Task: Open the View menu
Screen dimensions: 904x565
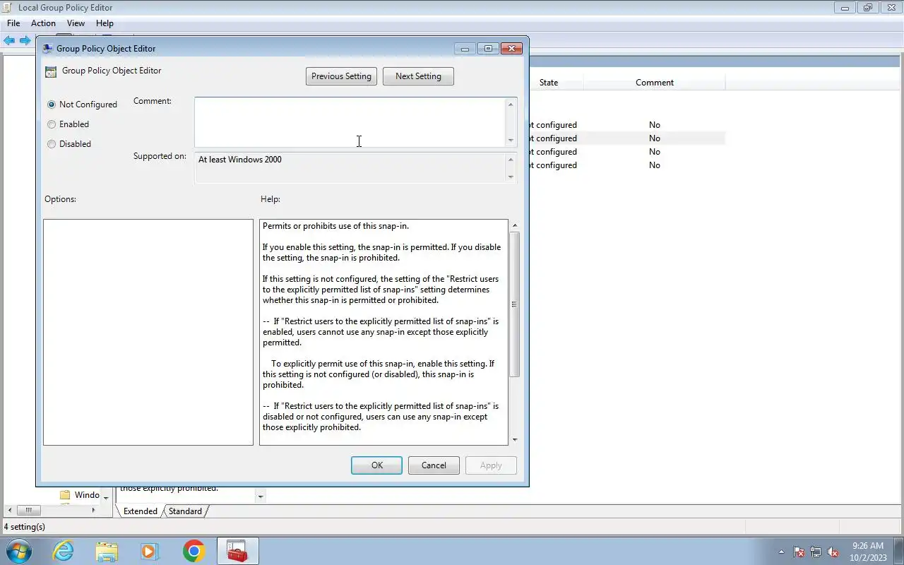Action: click(x=76, y=23)
